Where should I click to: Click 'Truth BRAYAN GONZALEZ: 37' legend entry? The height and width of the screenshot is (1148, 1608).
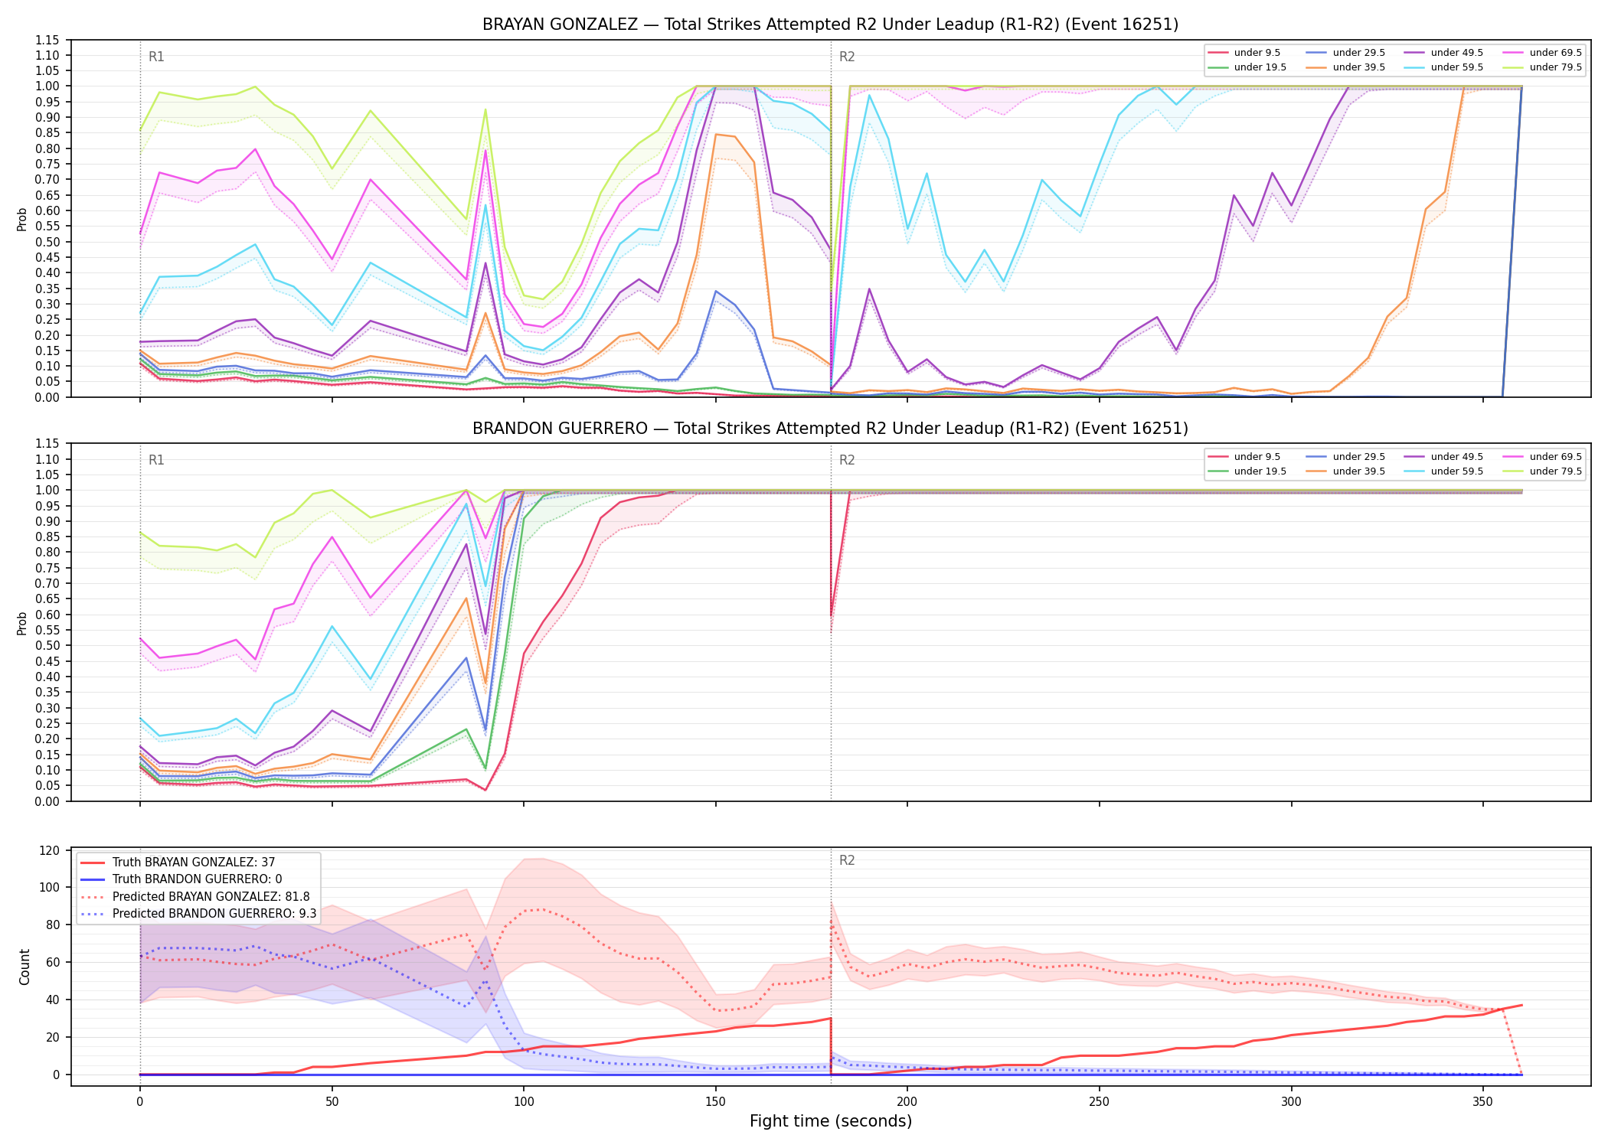[178, 863]
